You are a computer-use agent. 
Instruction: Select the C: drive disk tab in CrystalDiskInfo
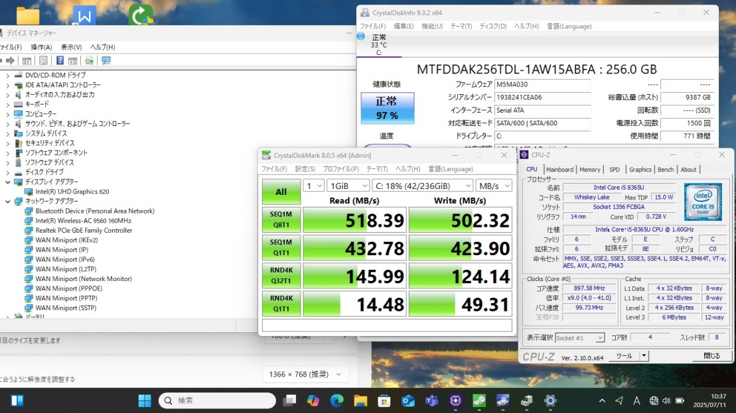click(x=379, y=44)
